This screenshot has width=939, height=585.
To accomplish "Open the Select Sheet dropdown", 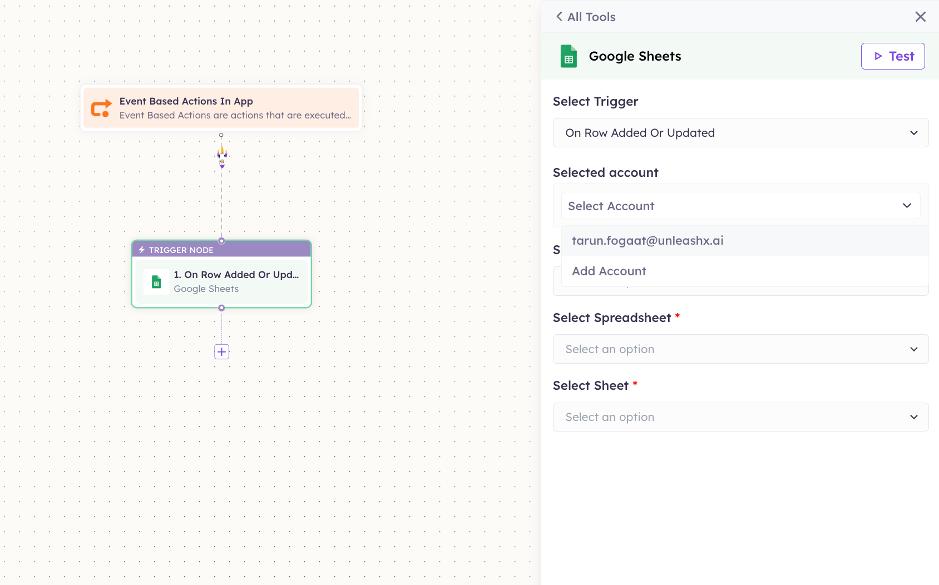I will 740,417.
